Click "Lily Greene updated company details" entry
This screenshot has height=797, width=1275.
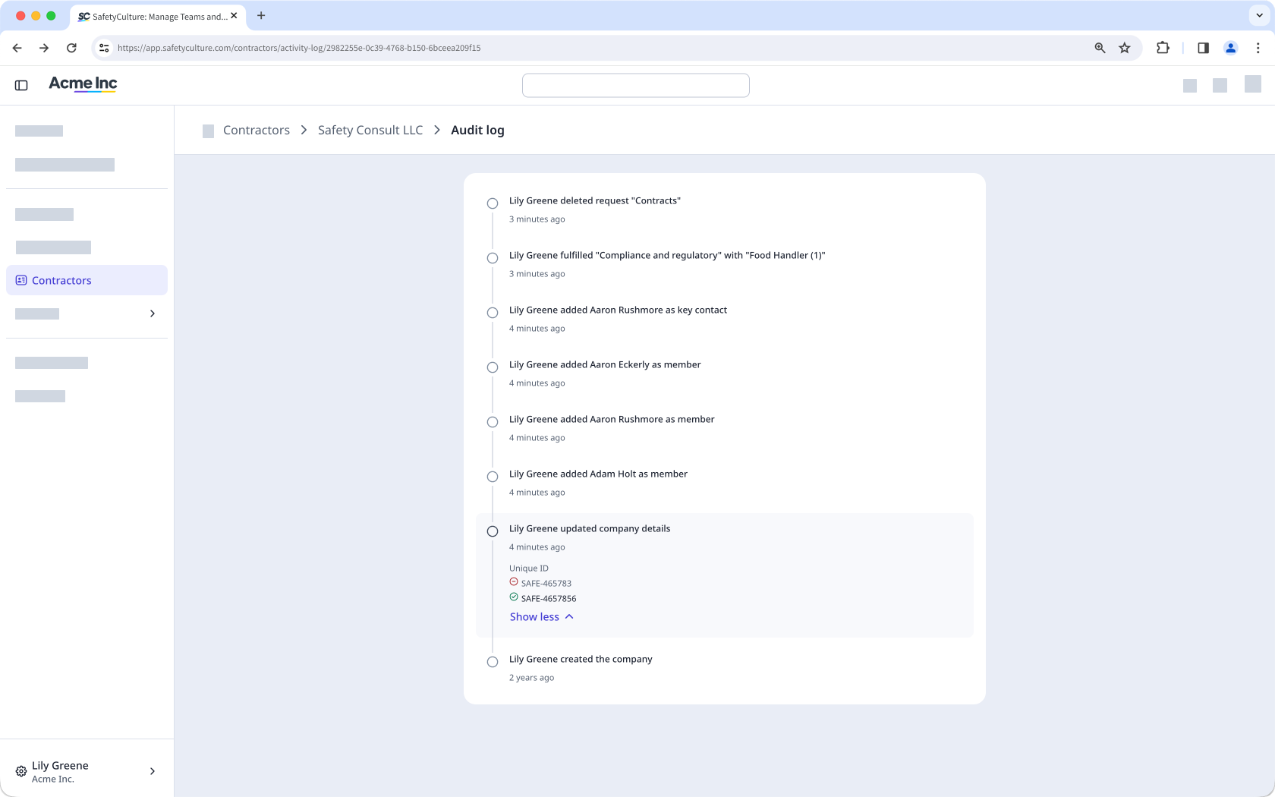(x=590, y=528)
